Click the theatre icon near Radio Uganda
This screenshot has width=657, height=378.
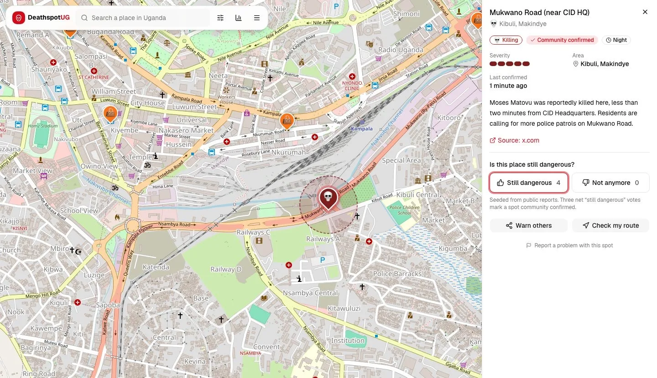click(370, 44)
